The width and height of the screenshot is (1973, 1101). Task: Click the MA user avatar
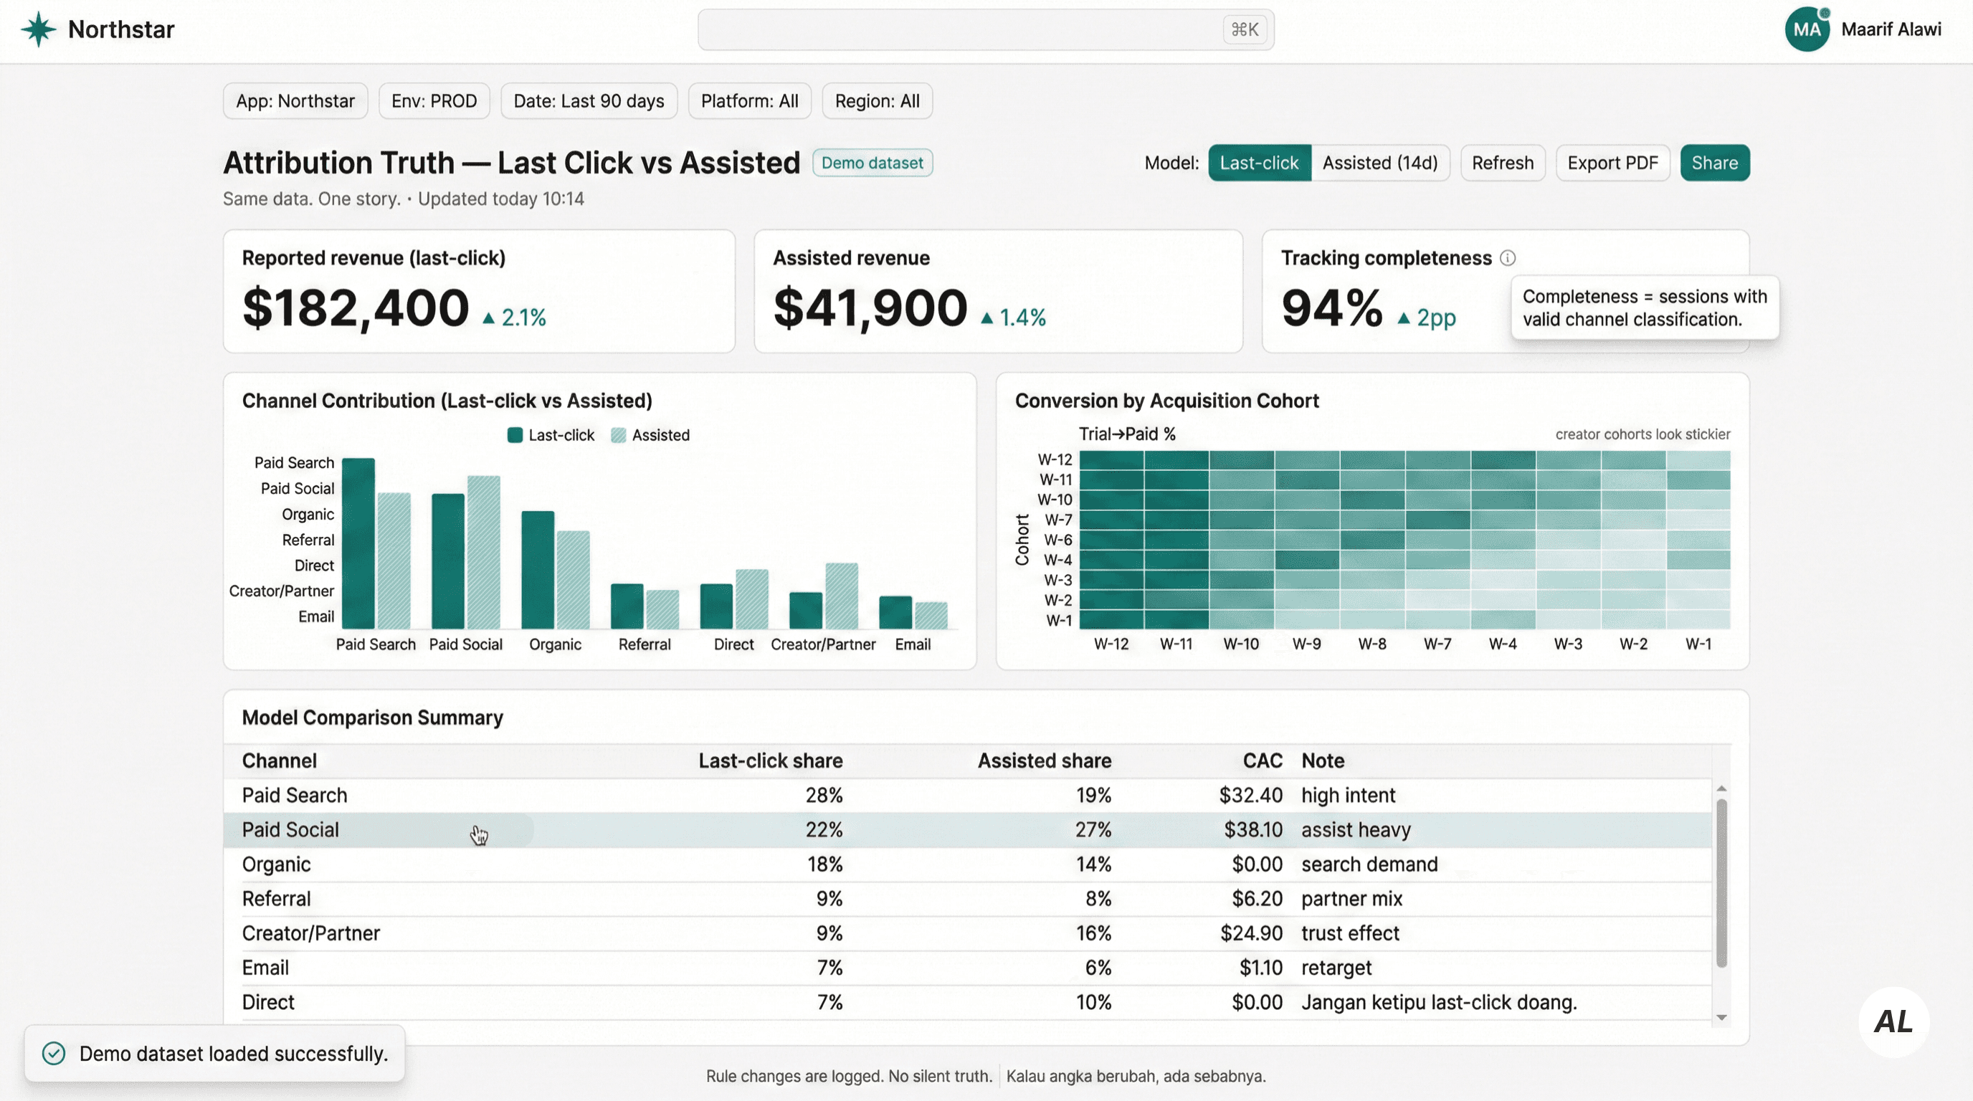pos(1807,30)
